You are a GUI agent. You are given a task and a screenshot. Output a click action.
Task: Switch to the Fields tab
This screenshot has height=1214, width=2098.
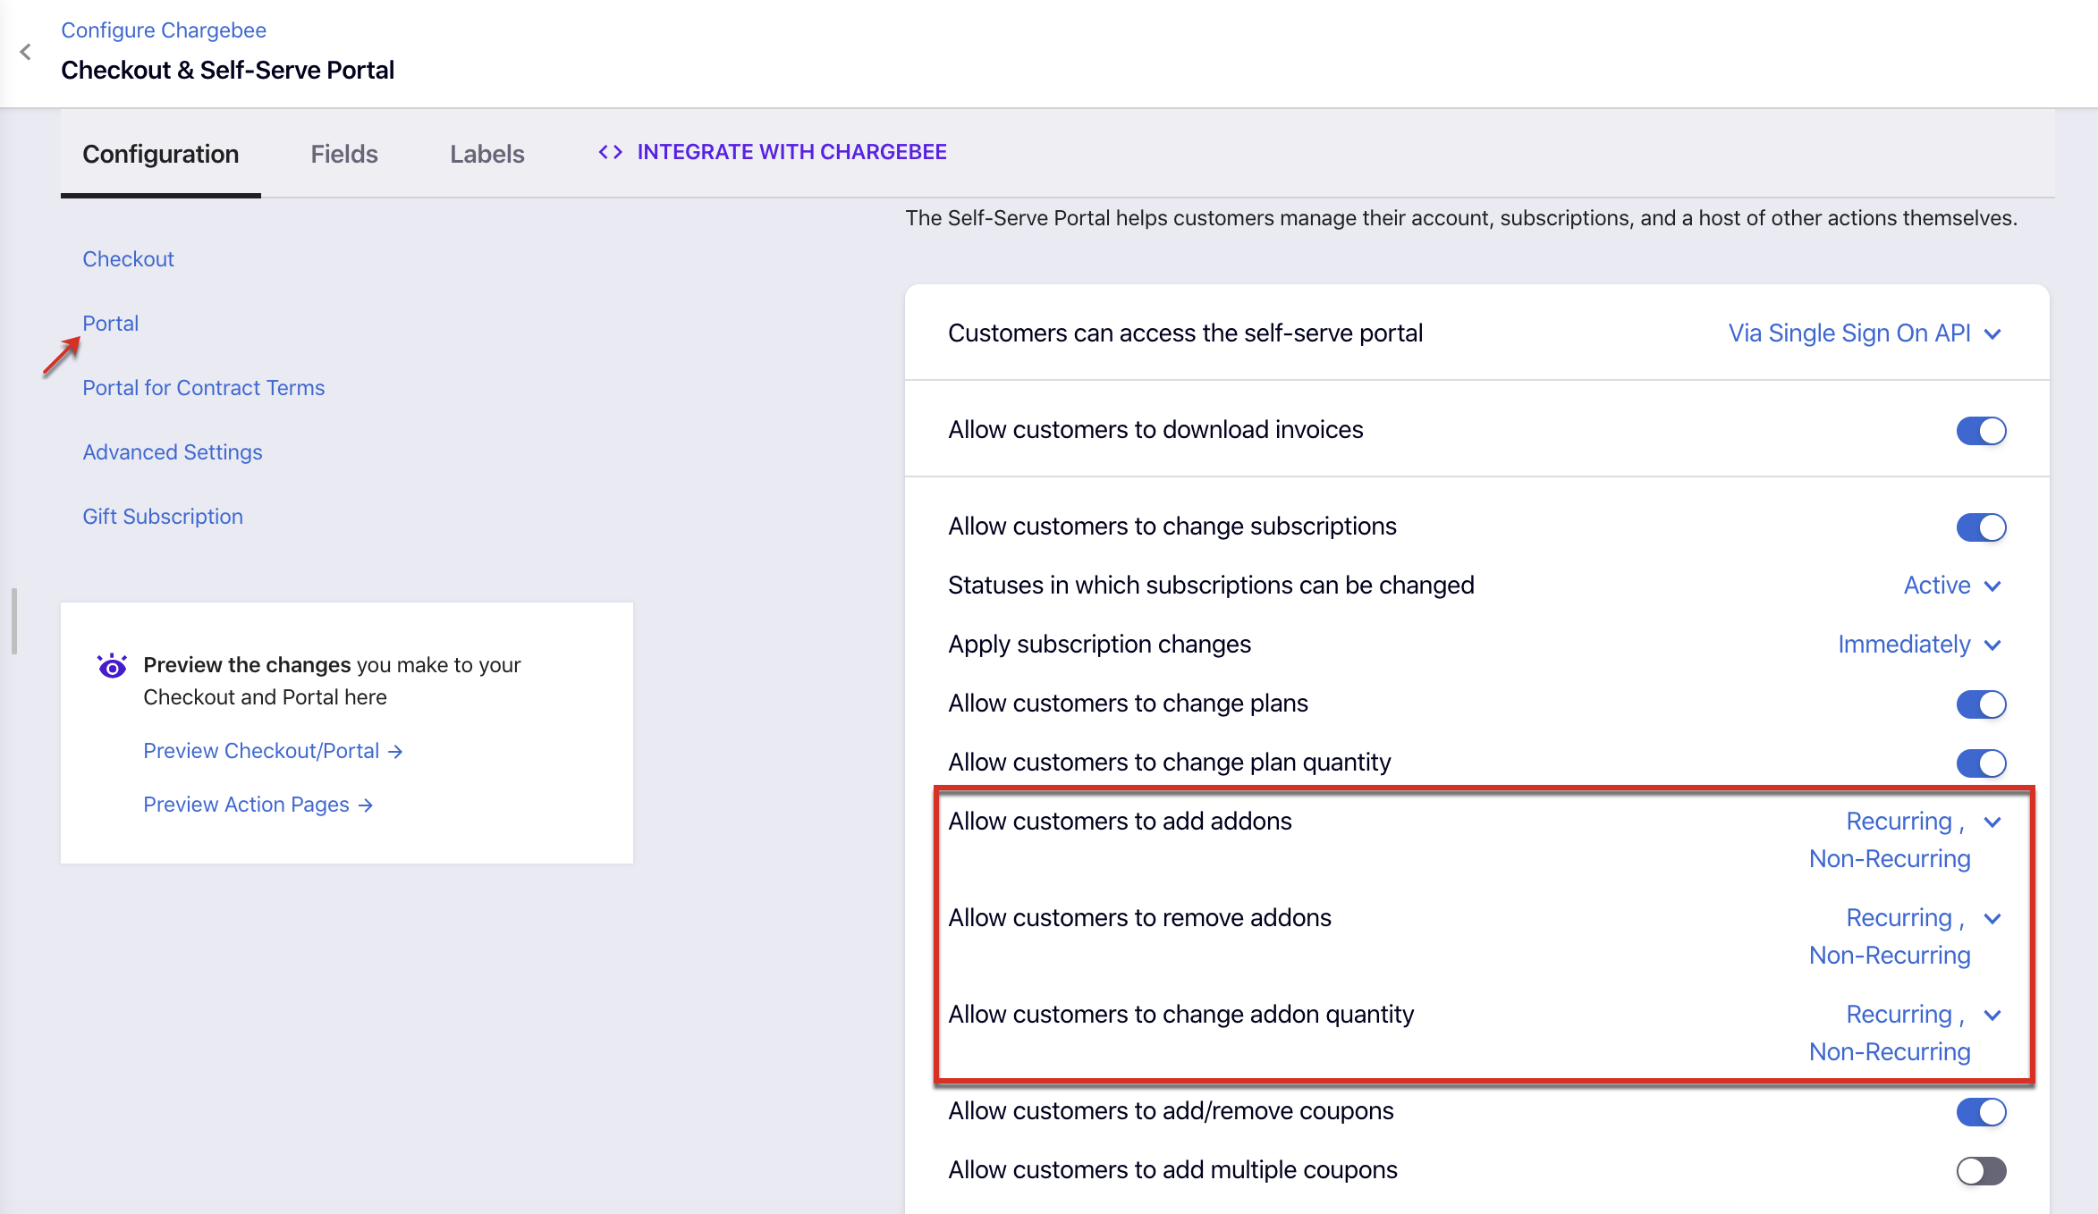pos(344,154)
